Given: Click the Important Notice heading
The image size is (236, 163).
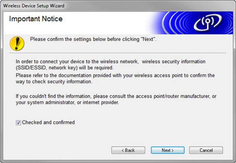Looking at the screenshot, I should coord(36,19).
